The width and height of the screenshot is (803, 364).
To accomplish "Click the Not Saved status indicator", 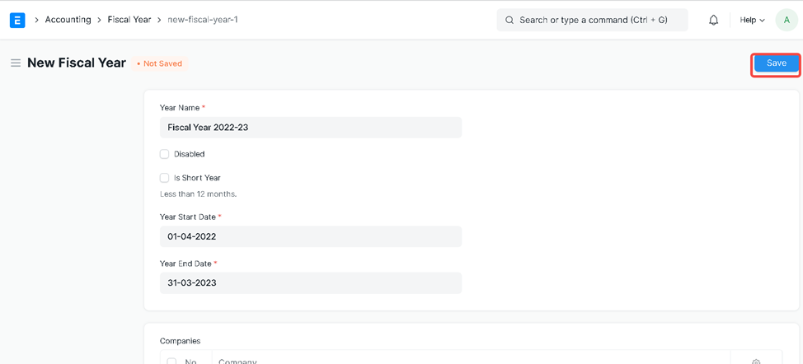I will (x=160, y=63).
